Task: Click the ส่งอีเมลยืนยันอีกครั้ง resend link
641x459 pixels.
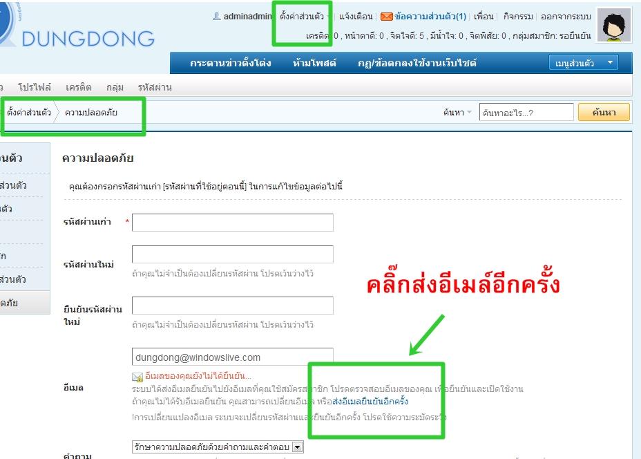Action: click(x=370, y=401)
